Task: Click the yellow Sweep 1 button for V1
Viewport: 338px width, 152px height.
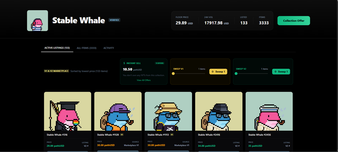Action: (218, 72)
